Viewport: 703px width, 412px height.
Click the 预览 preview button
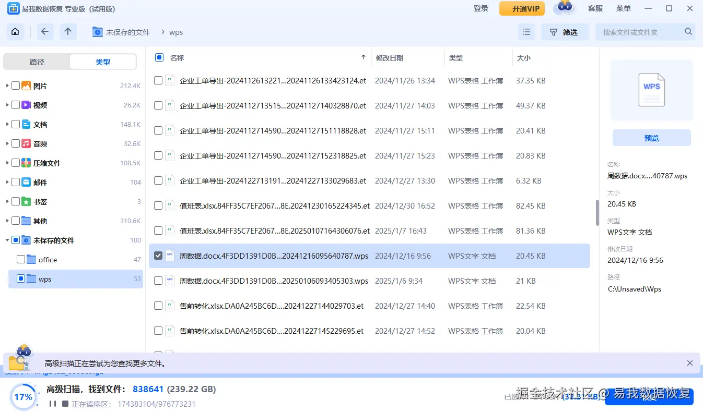tap(652, 138)
